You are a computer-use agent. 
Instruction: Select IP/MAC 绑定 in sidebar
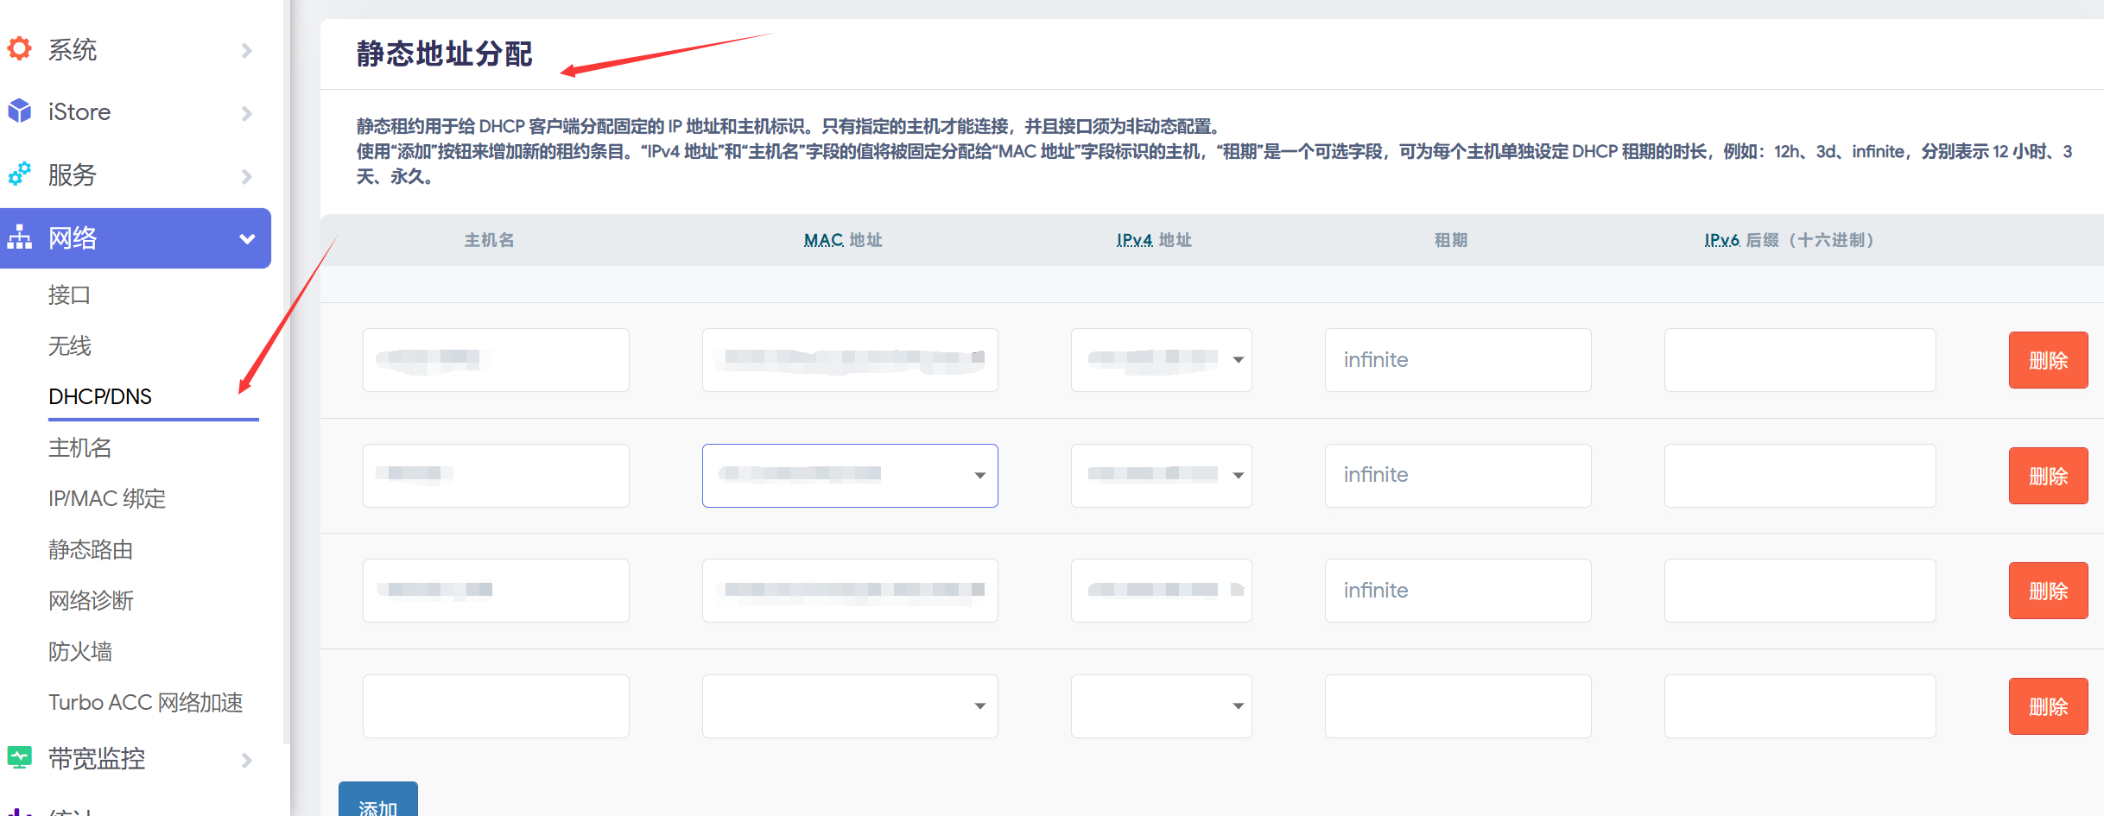107,499
